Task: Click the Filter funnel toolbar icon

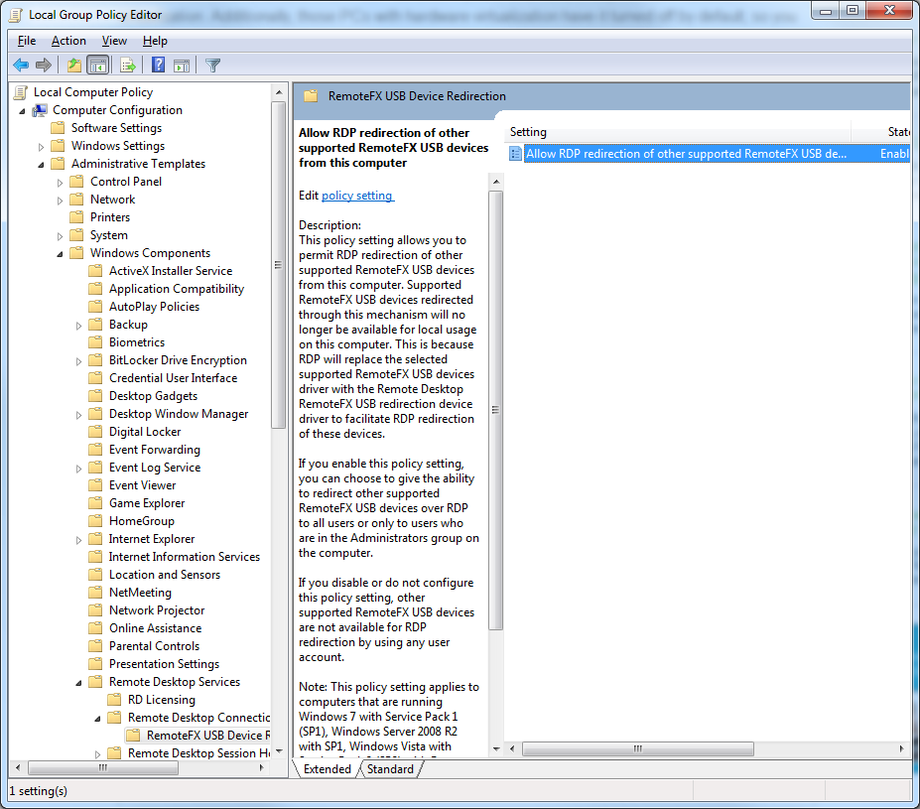Action: click(212, 66)
